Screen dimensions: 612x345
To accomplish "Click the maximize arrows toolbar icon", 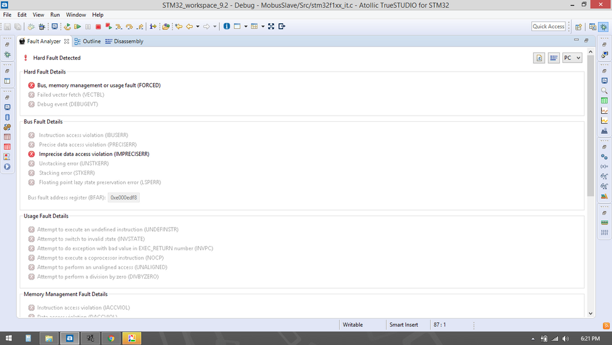I will click(x=271, y=26).
